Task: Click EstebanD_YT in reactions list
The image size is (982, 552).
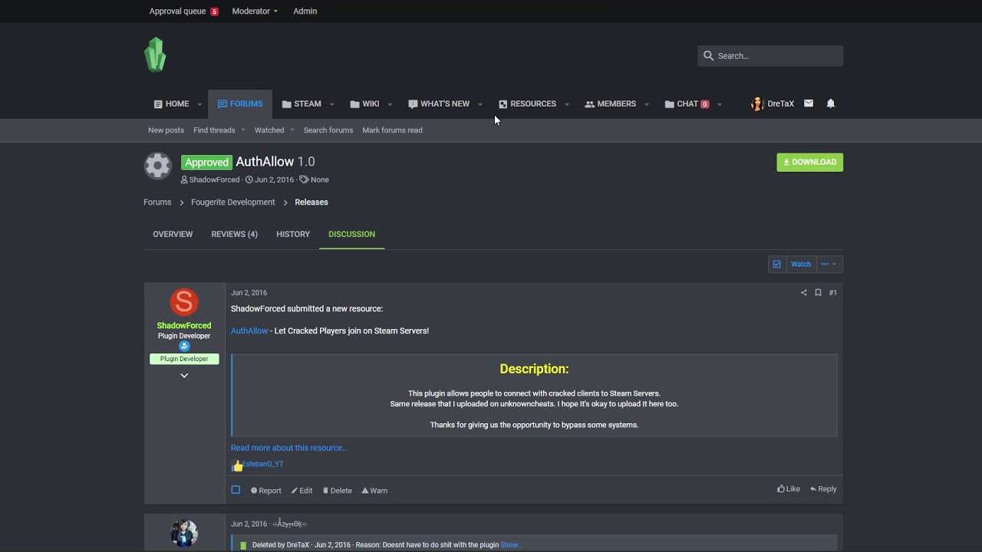Action: (263, 465)
